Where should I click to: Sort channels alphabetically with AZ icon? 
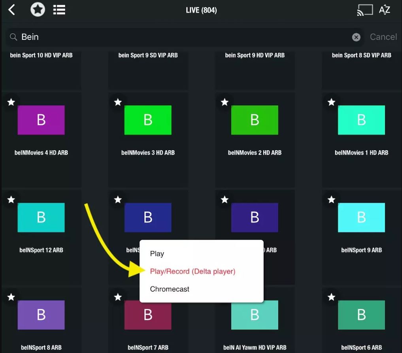tap(385, 10)
